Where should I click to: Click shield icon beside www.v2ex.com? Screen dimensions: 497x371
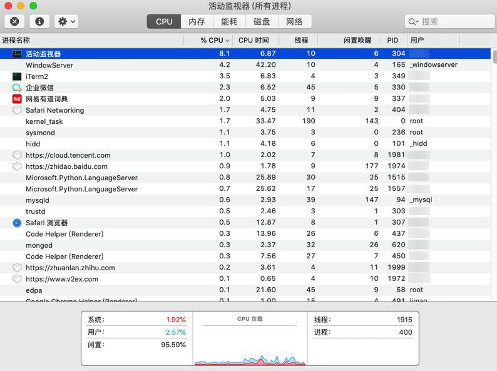coord(17,279)
